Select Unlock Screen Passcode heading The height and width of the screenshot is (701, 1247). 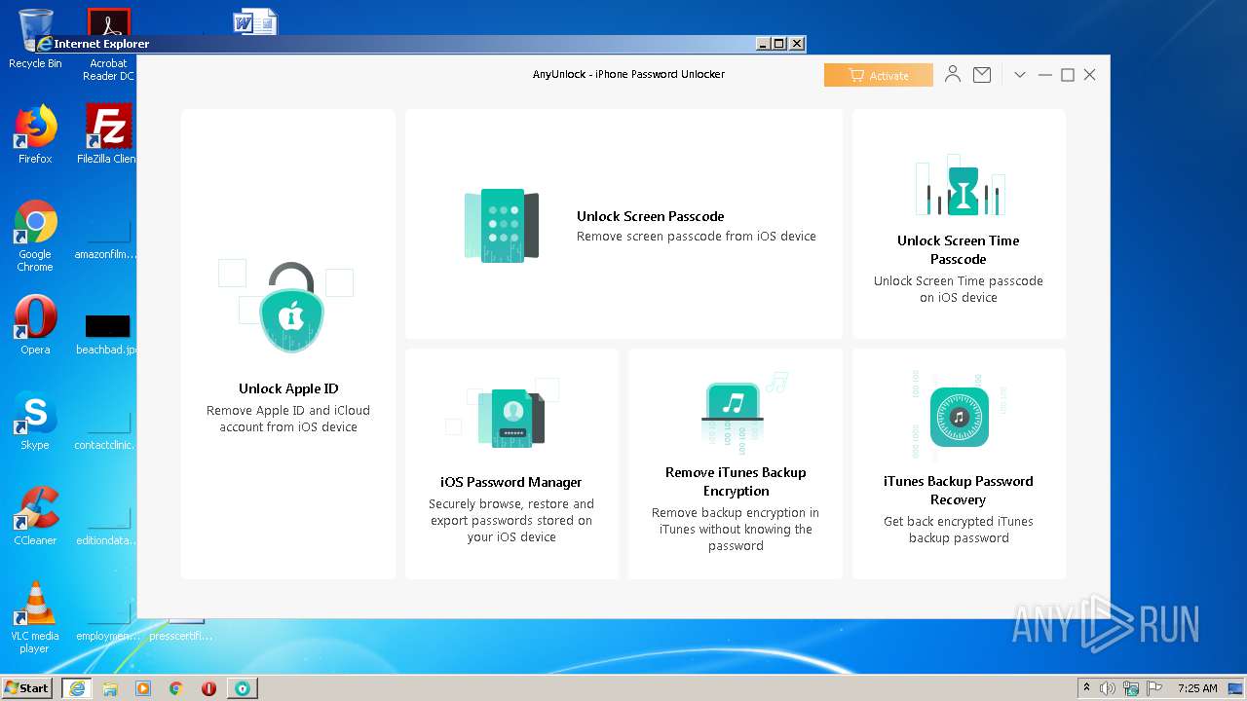[650, 216]
